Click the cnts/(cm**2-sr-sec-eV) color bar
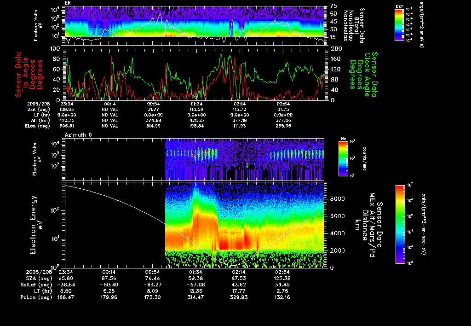 [400, 224]
